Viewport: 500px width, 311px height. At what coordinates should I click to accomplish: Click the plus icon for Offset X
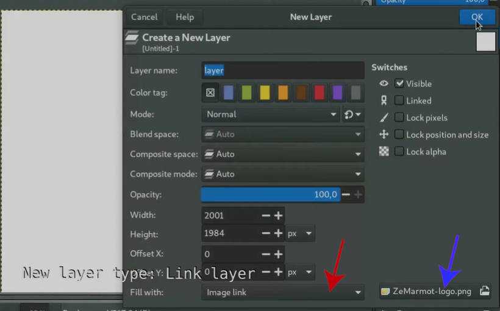(x=278, y=254)
